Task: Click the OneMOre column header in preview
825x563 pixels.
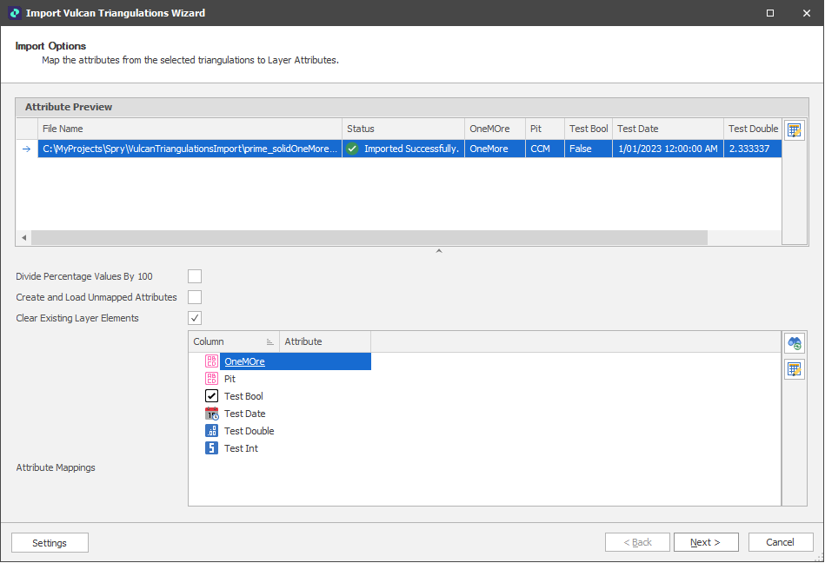Action: coord(495,129)
